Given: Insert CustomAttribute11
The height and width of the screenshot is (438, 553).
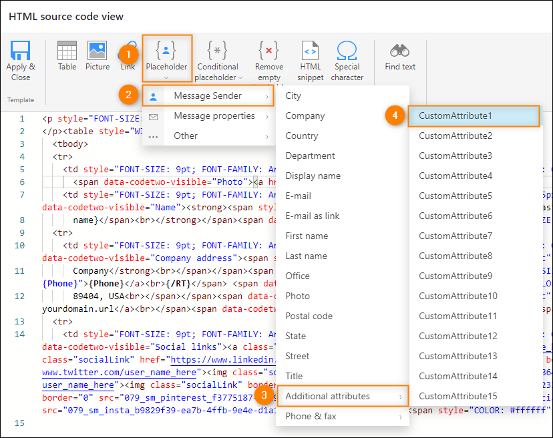Looking at the screenshot, I should [x=476, y=316].
